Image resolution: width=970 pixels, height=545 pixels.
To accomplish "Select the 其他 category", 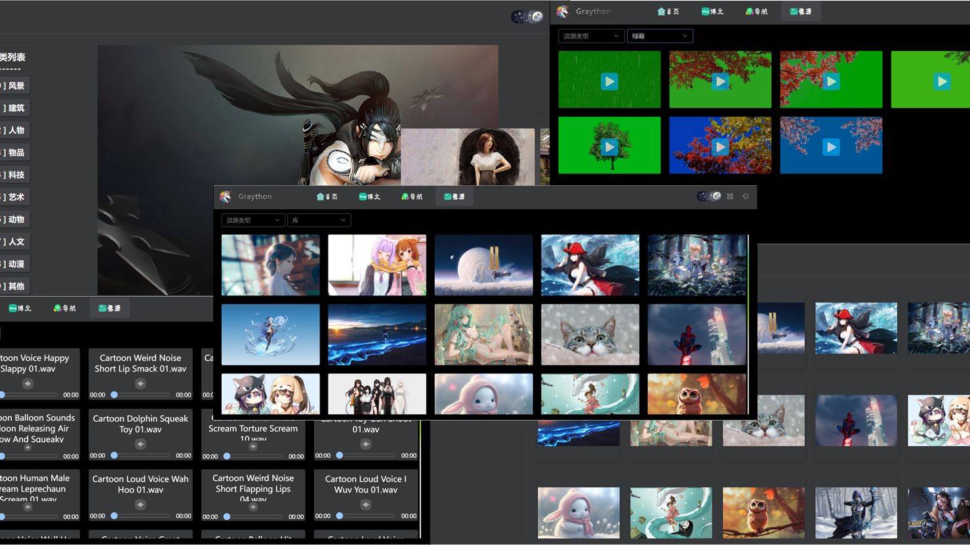I will [14, 286].
